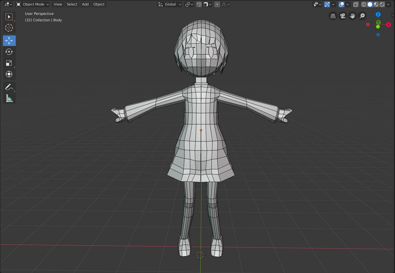395x273 pixels.
Task: Open the Select menu
Action: pyautogui.click(x=72, y=4)
